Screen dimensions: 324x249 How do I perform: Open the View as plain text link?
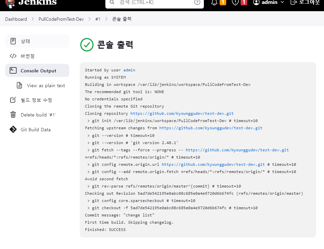pos(46,86)
